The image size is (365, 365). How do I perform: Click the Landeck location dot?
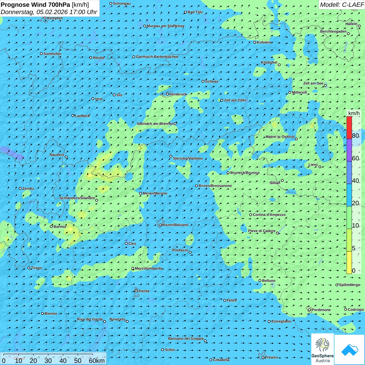pyautogui.click(x=73, y=115)
